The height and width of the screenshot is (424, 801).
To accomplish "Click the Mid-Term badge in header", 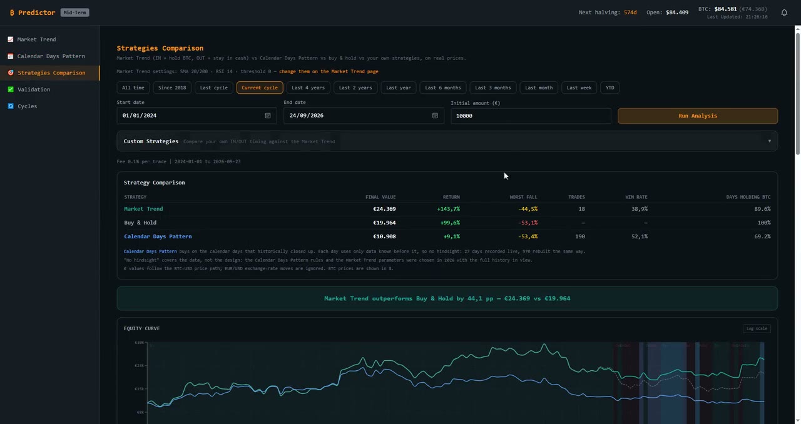I will pyautogui.click(x=75, y=13).
